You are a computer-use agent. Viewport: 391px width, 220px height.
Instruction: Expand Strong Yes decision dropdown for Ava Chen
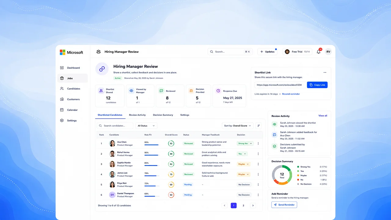coord(245,143)
